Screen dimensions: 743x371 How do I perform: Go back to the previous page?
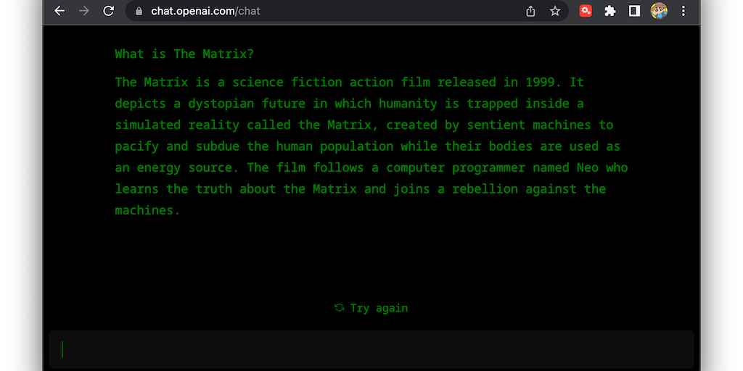pos(59,11)
